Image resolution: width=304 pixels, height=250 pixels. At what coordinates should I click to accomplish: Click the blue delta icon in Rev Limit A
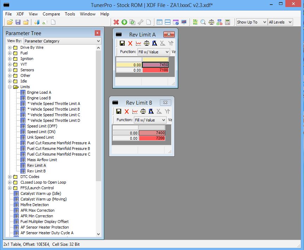pos(155,43)
